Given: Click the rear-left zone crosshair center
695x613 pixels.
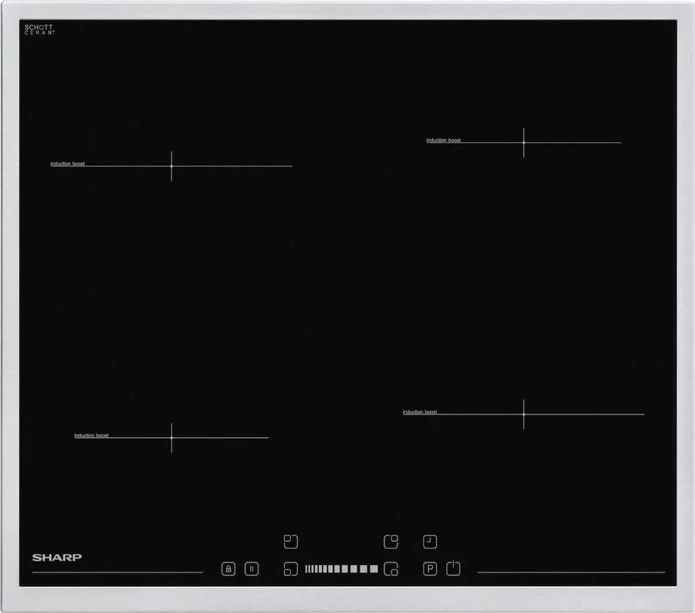Looking at the screenshot, I should [x=172, y=166].
